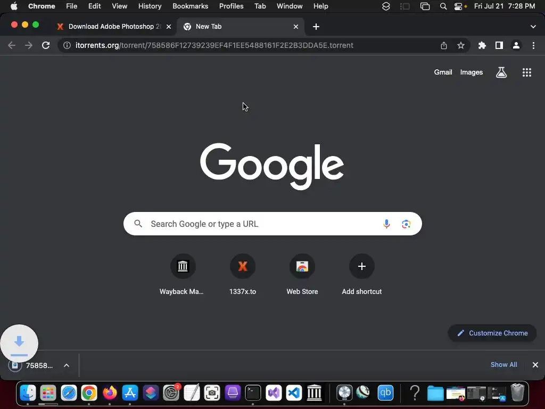This screenshot has width=545, height=409.
Task: Open System Settings from the Dock
Action: (x=171, y=393)
